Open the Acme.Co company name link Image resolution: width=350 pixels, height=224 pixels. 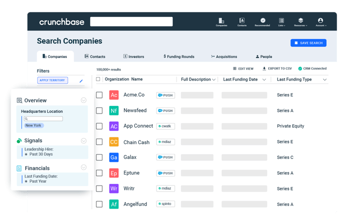[134, 95]
